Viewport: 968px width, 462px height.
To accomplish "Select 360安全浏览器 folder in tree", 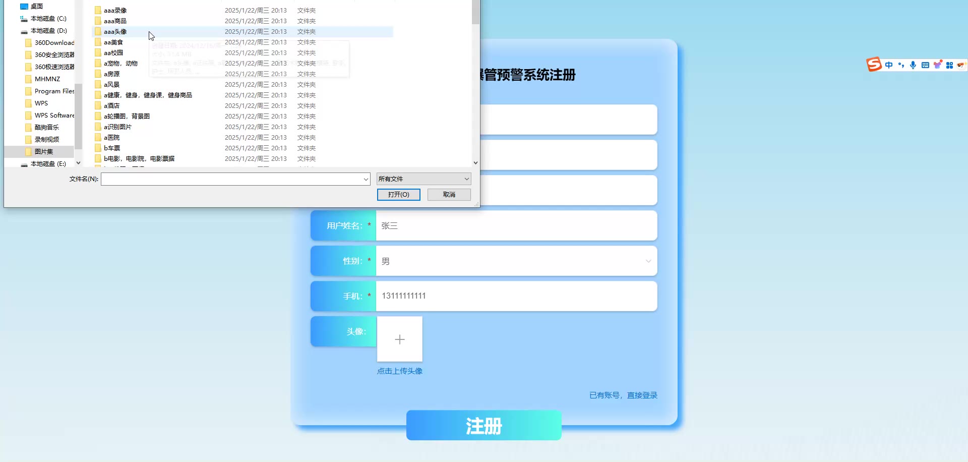I will (x=49, y=55).
